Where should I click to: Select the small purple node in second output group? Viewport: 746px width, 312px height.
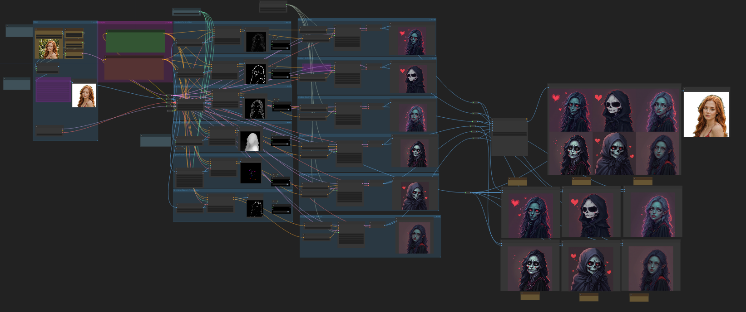coord(317,68)
